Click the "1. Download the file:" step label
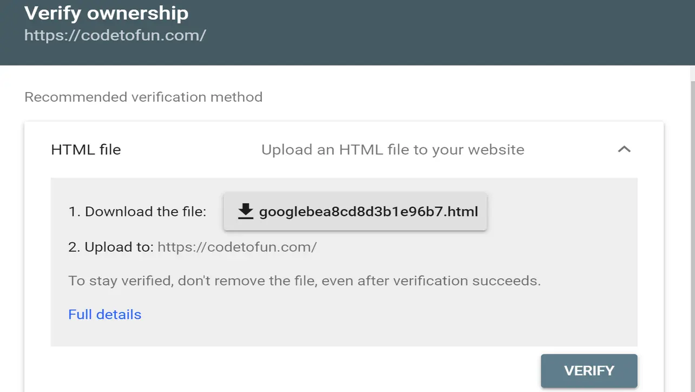Screen dimensions: 695x392 click(137, 212)
